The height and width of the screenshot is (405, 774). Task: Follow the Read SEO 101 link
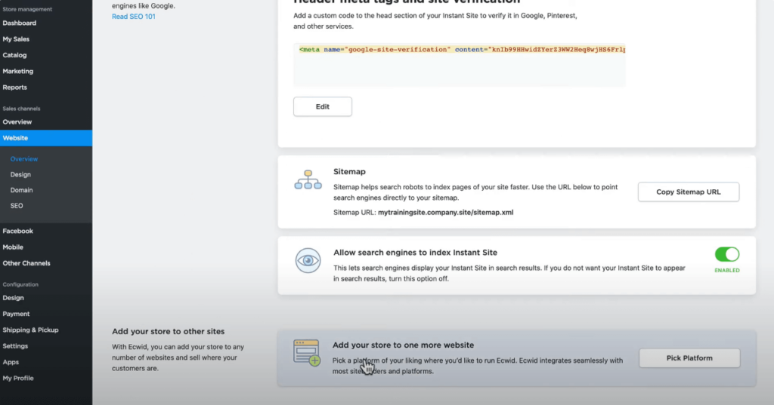click(x=133, y=17)
